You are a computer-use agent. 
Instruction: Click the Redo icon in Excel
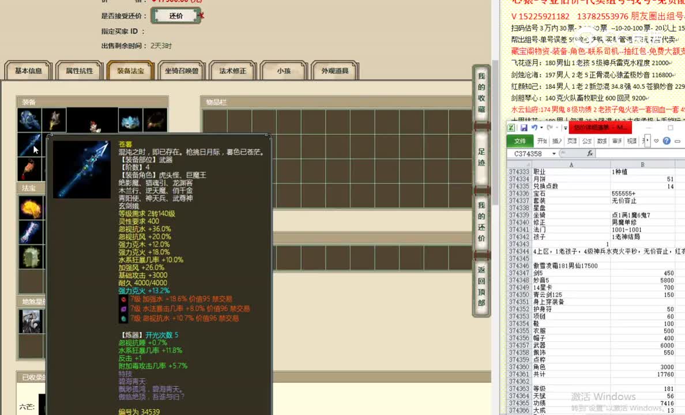click(549, 128)
